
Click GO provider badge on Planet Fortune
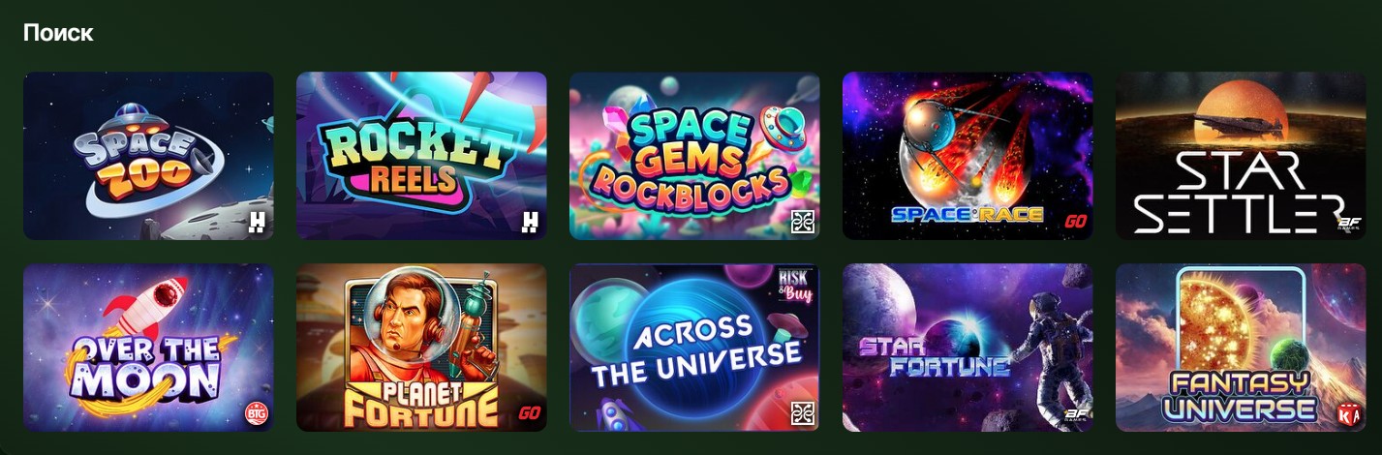(529, 412)
